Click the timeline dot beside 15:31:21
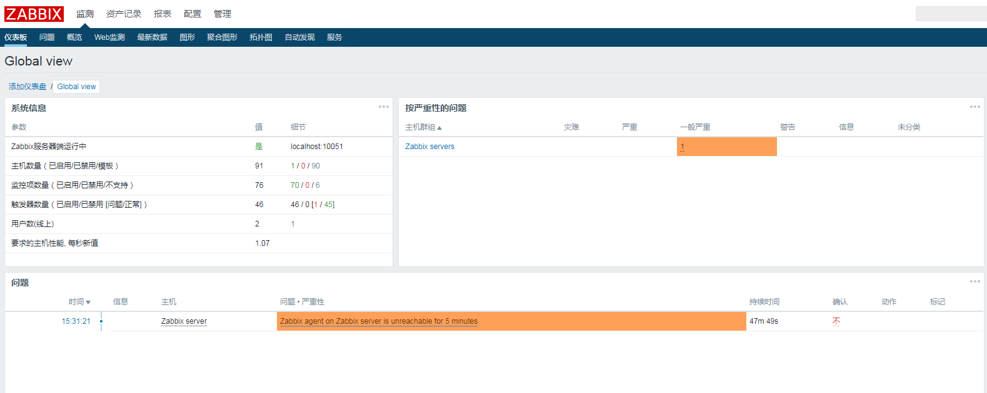987x393 pixels. [x=101, y=321]
